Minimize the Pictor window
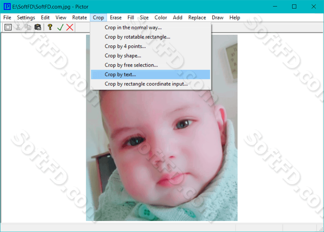Image resolution: width=324 pixels, height=232 pixels. click(275, 6)
